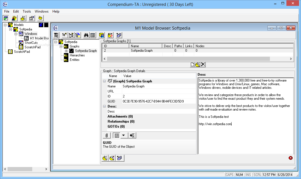Click the Links column header
The height and width of the screenshot is (179, 301).
(189, 46)
